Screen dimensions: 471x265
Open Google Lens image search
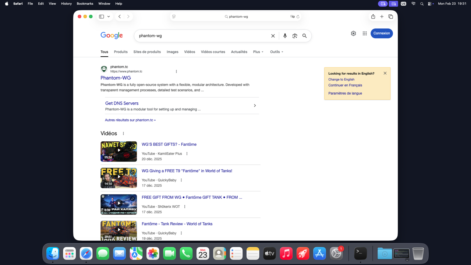click(295, 36)
